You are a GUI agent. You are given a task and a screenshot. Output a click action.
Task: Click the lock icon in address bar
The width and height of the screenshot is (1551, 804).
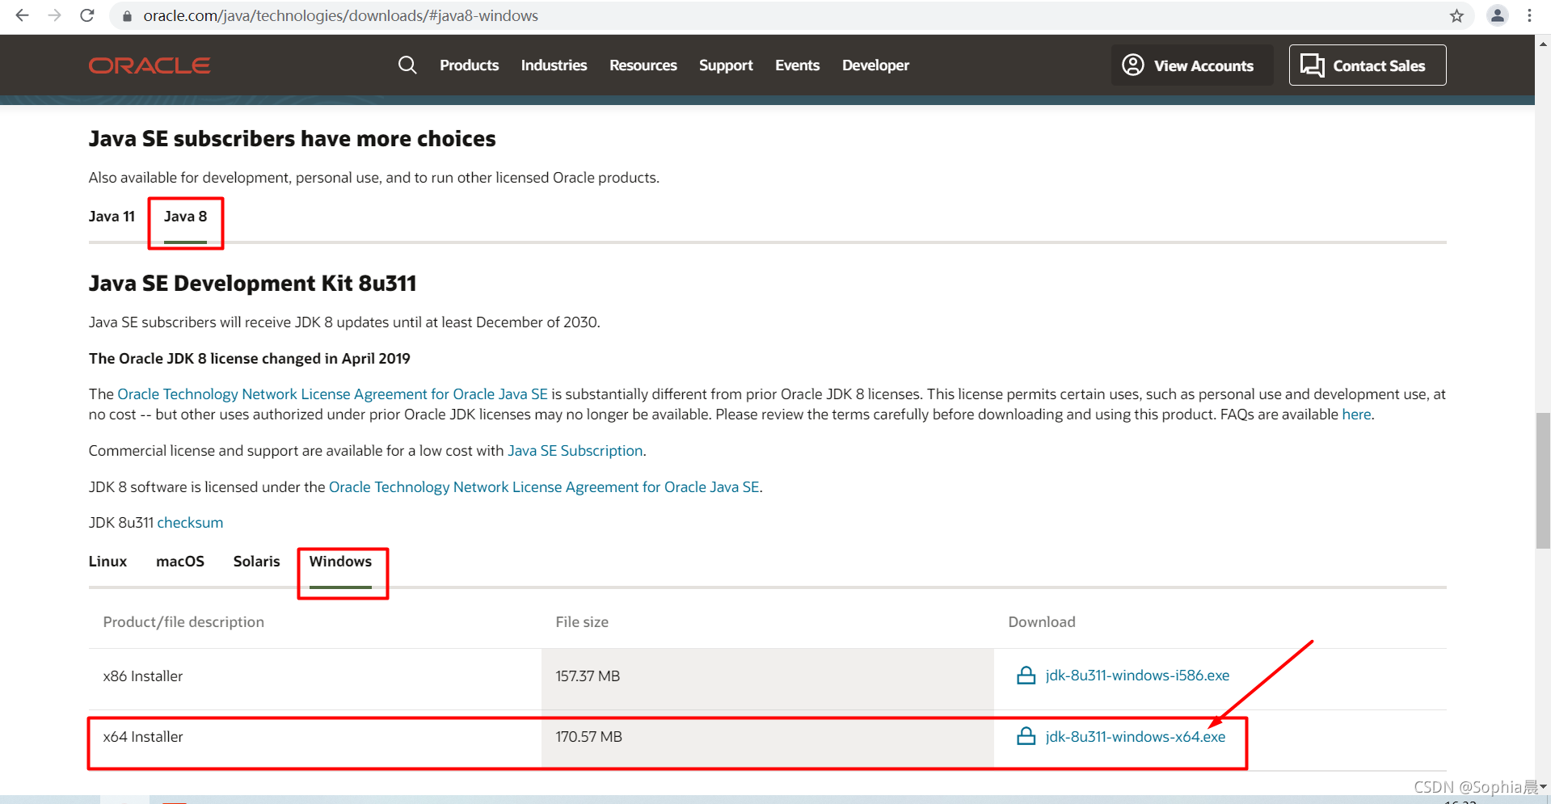click(x=127, y=16)
